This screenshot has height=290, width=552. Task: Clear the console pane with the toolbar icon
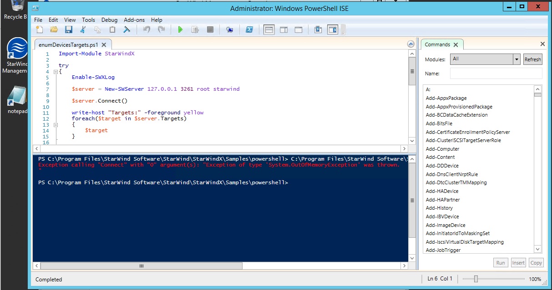tap(127, 29)
